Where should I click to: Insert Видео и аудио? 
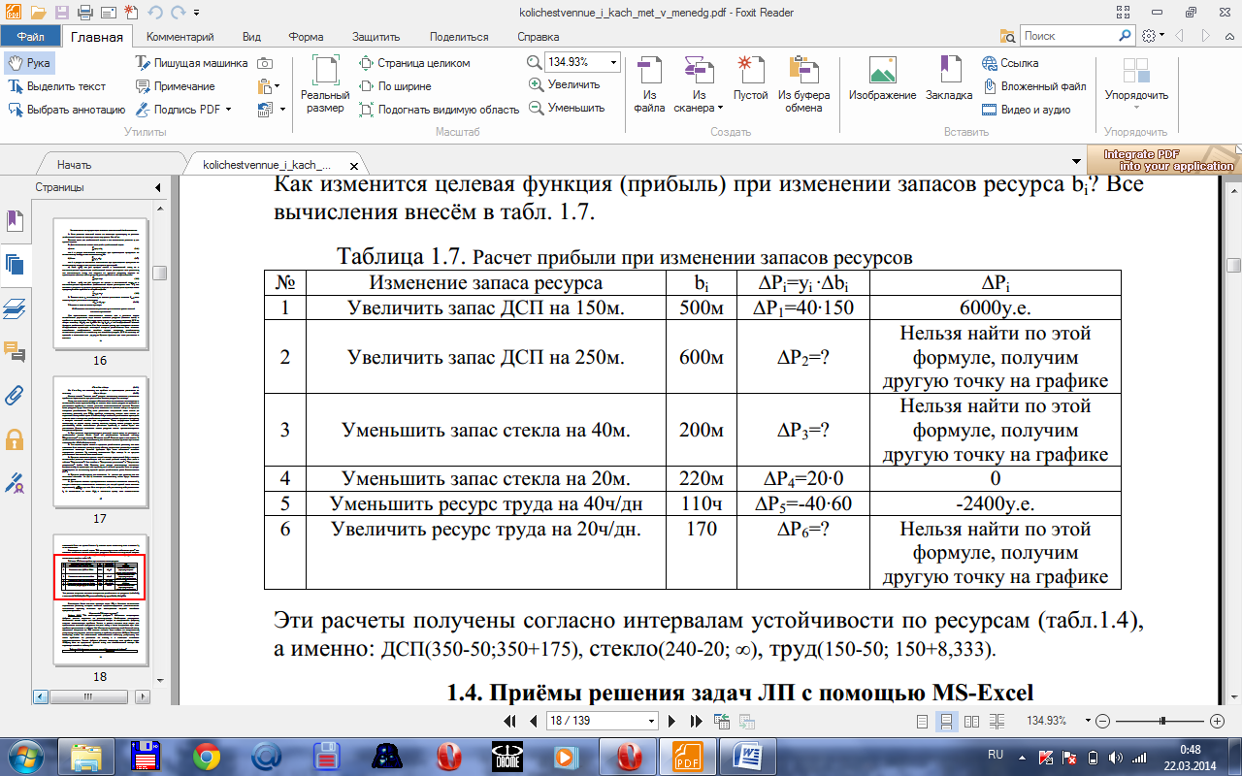(x=1026, y=110)
